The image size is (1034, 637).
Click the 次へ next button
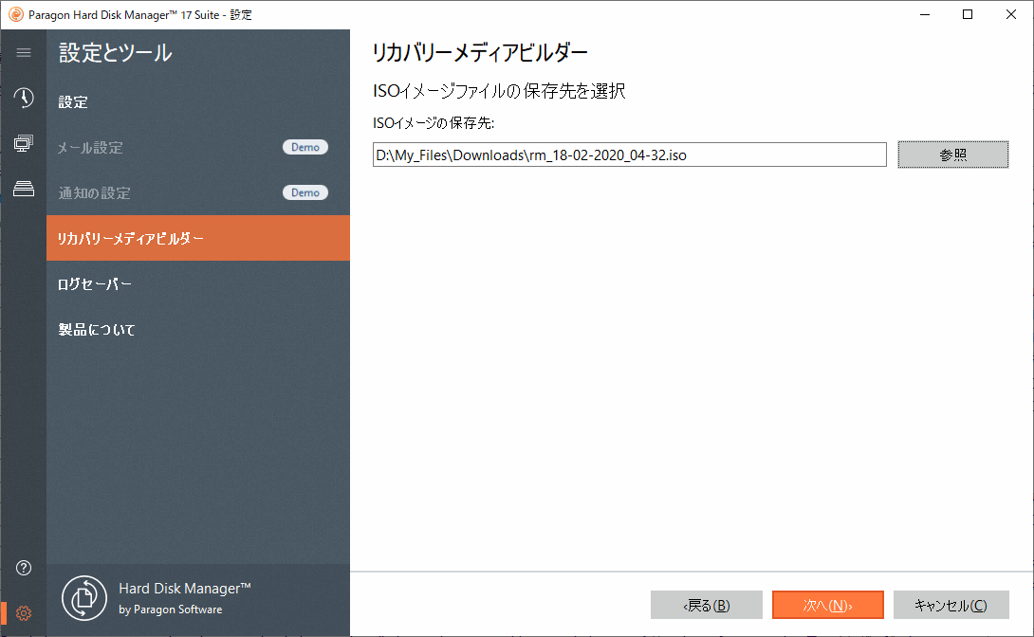tap(827, 604)
